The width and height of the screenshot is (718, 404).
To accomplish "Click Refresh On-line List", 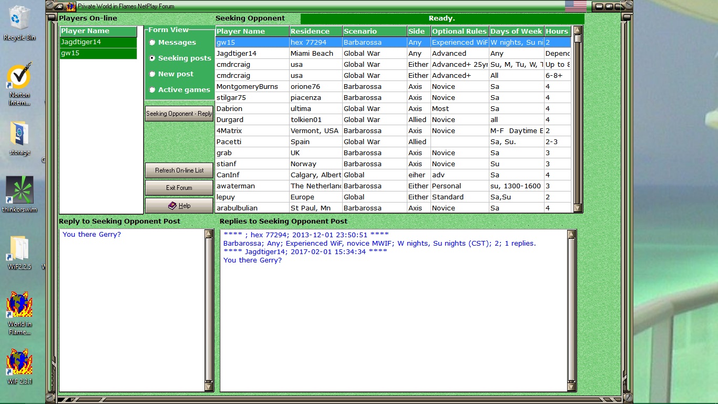I will pyautogui.click(x=179, y=170).
